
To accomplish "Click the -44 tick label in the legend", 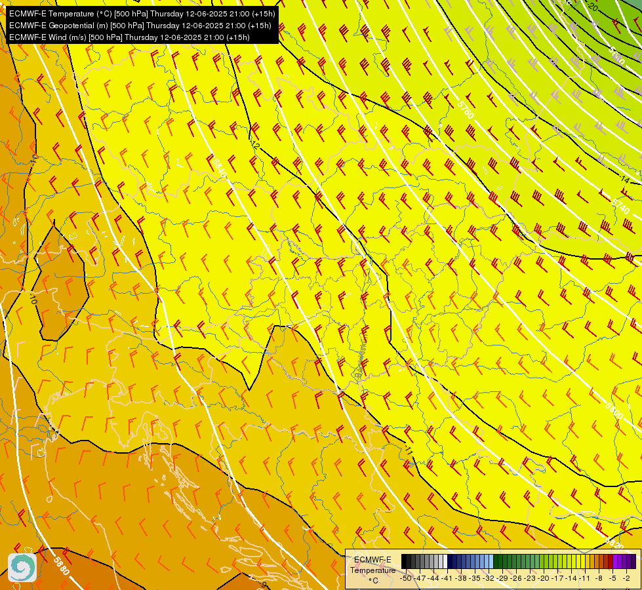I will coord(433,578).
